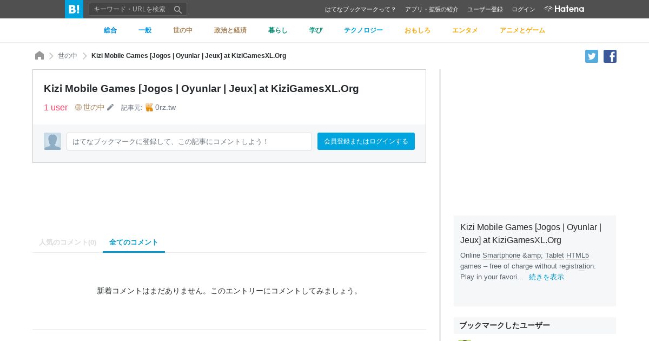This screenshot has width=649, height=341.
Task: Select the 世の中 navigation category
Action: point(183,30)
